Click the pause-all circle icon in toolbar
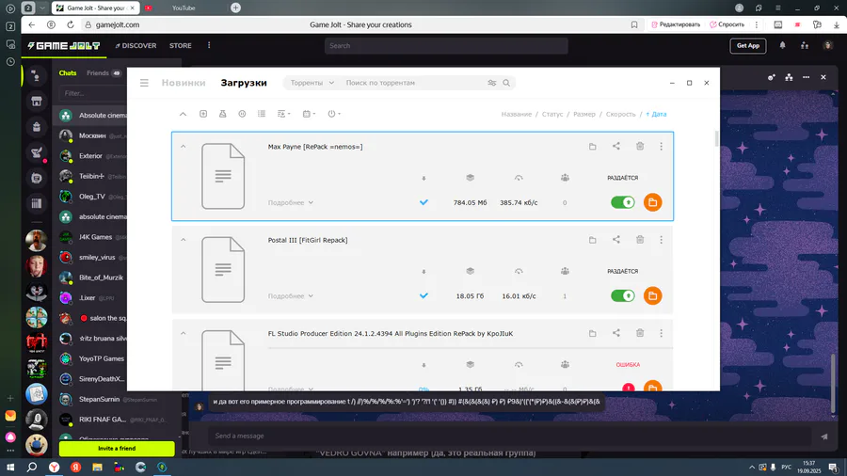This screenshot has width=847, height=476. click(242, 114)
